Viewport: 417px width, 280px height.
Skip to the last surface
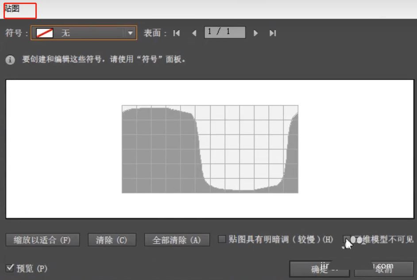click(x=272, y=33)
